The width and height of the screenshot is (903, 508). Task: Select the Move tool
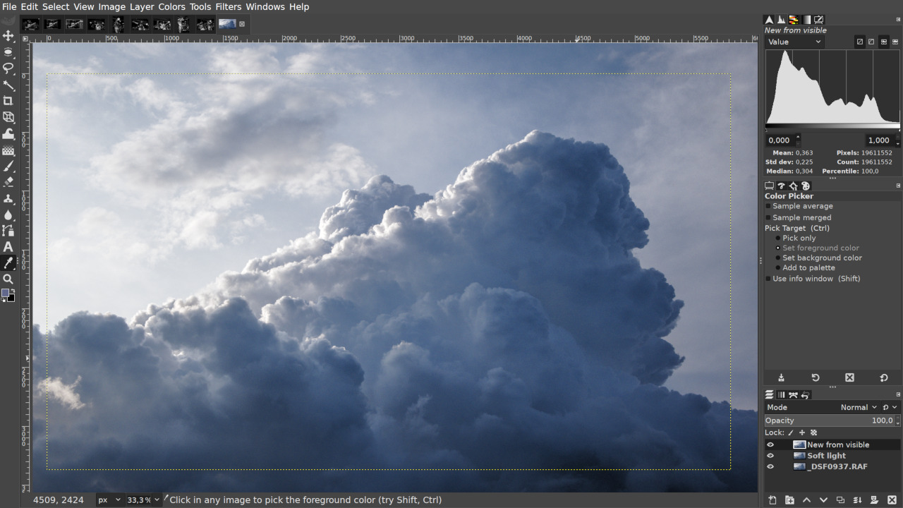[9, 36]
